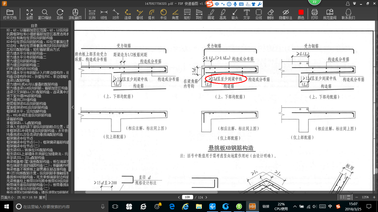Choose the 箭头 arrow annotation tool

235,14
